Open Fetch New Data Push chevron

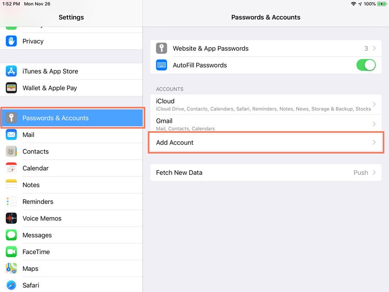(x=374, y=173)
